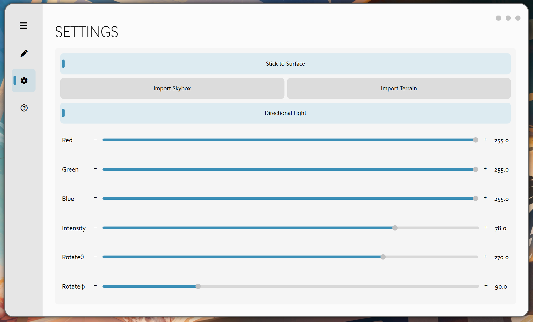This screenshot has width=533, height=322.
Task: Increase Rotateθ with the plus button
Action: tap(485, 256)
